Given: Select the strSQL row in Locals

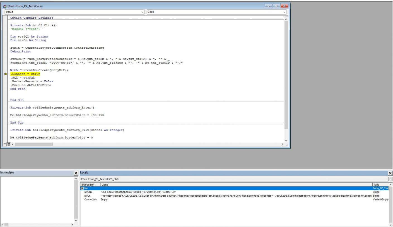Looking at the screenshot, I should pyautogui.click(x=234, y=192).
